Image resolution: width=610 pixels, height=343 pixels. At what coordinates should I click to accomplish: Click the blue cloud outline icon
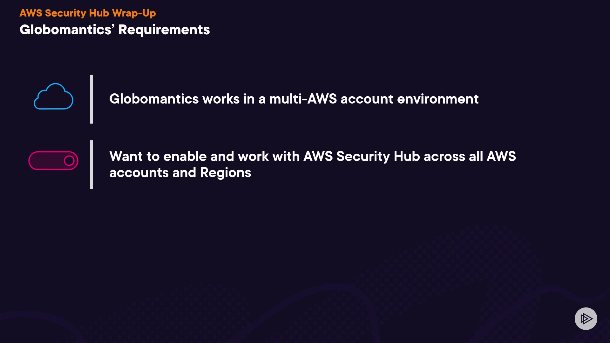coord(53,97)
